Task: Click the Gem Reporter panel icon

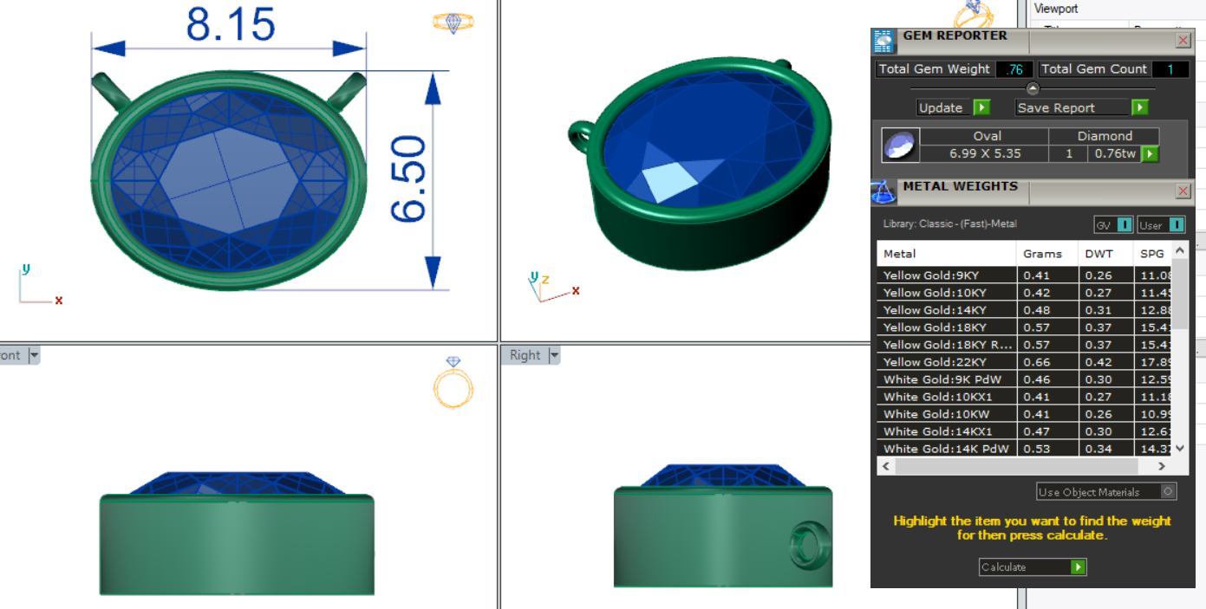Action: [883, 42]
